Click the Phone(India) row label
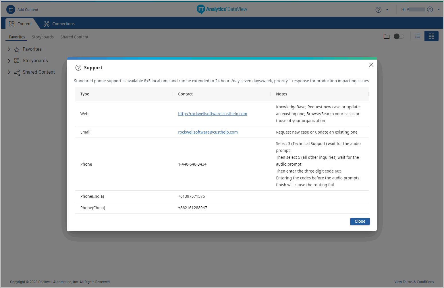444x288 pixels. click(x=92, y=196)
